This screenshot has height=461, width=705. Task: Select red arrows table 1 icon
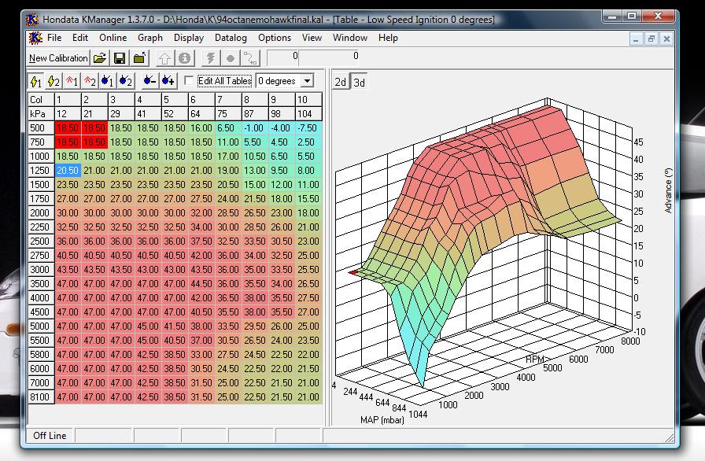pos(72,81)
